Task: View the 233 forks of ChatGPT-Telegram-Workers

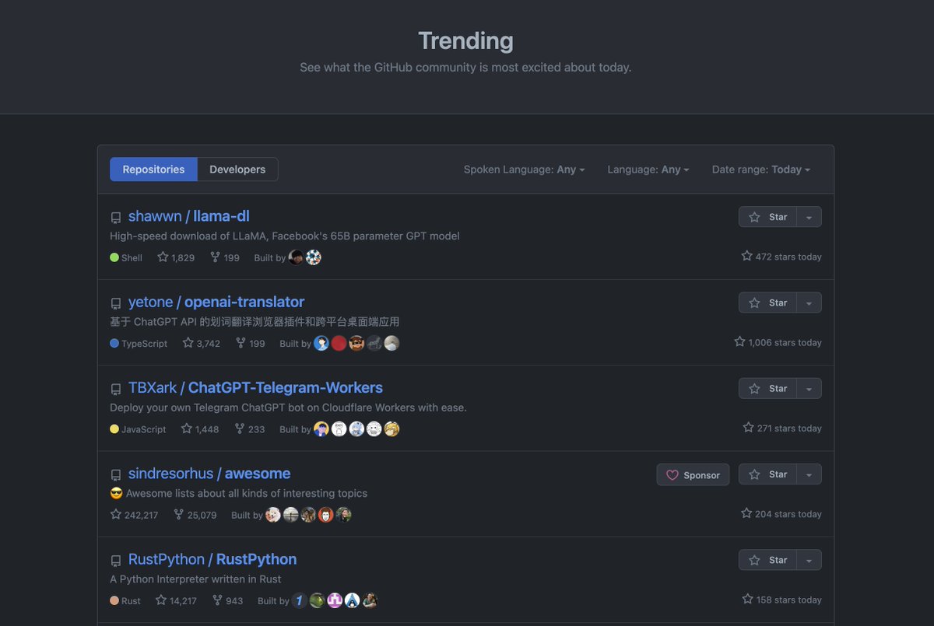Action: coord(250,428)
